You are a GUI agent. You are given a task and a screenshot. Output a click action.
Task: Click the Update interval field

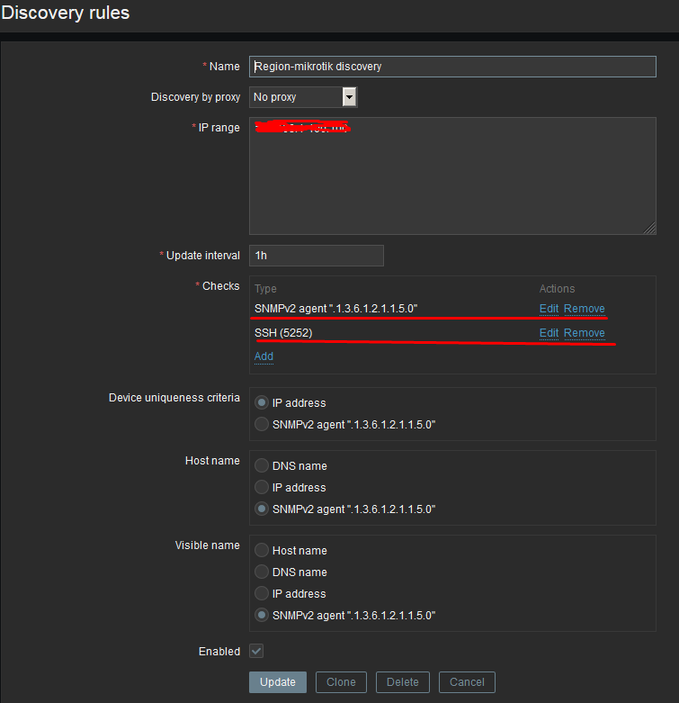(x=316, y=256)
